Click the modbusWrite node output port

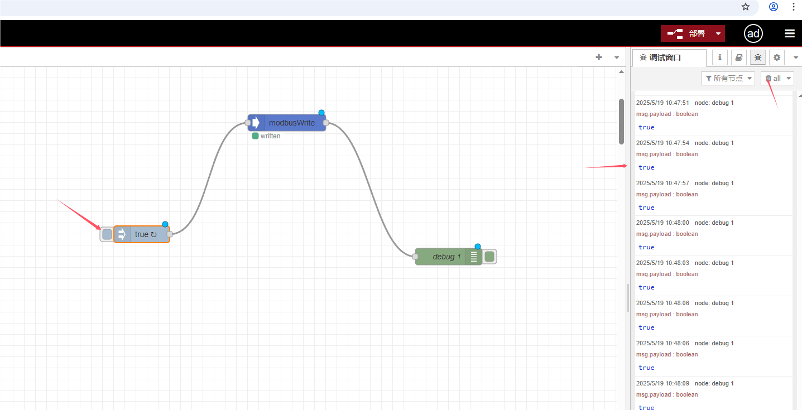tap(326, 123)
